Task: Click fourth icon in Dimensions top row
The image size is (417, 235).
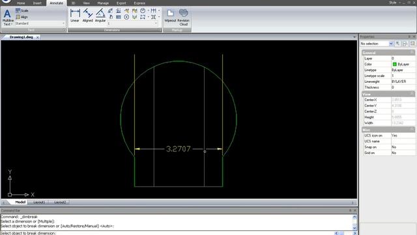Action: [135, 10]
